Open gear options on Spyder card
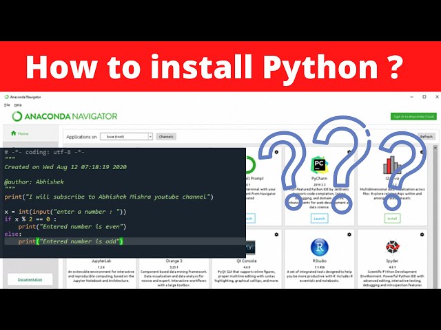This screenshot has width=441, height=330. (422, 234)
